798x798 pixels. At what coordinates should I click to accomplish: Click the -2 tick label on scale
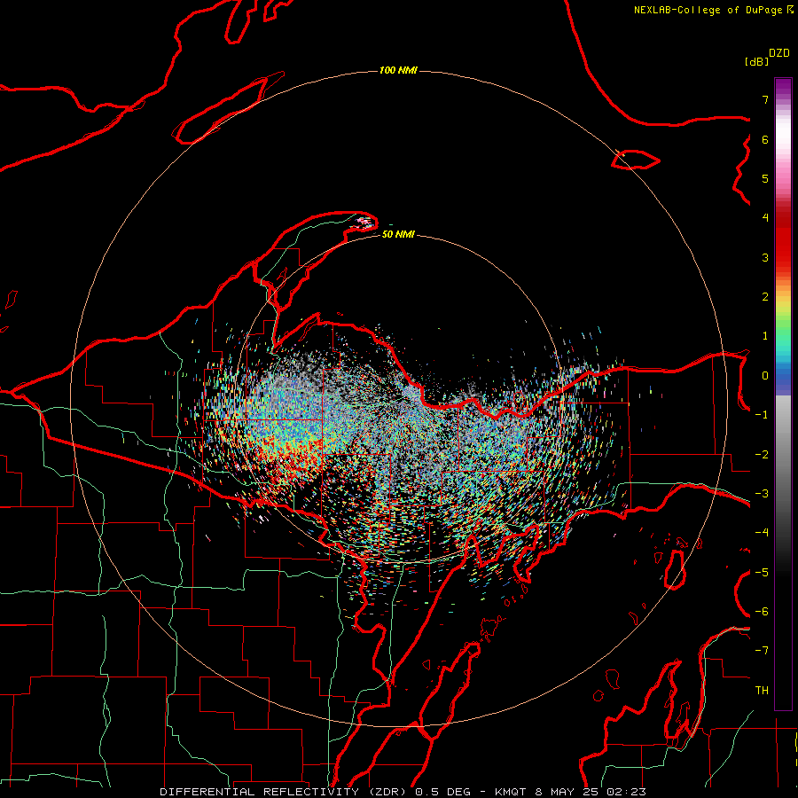pos(762,455)
